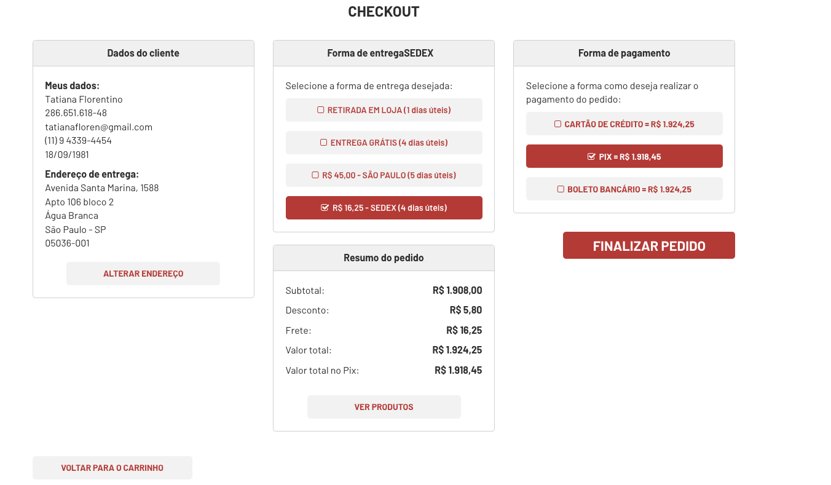Image resolution: width=831 pixels, height=485 pixels.
Task: Go back via Voltar para o Carrinho
Action: pyautogui.click(x=112, y=468)
